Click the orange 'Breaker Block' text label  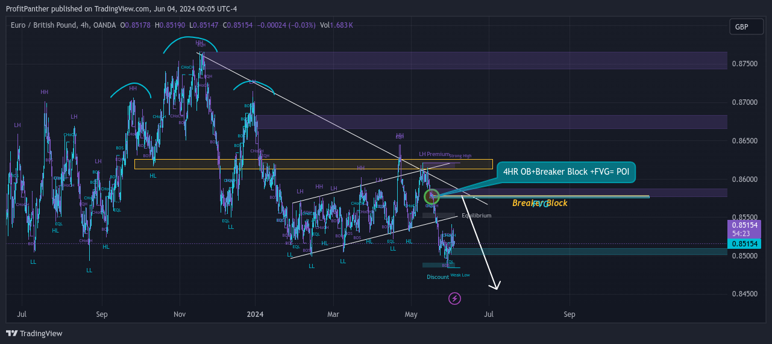tap(540, 203)
